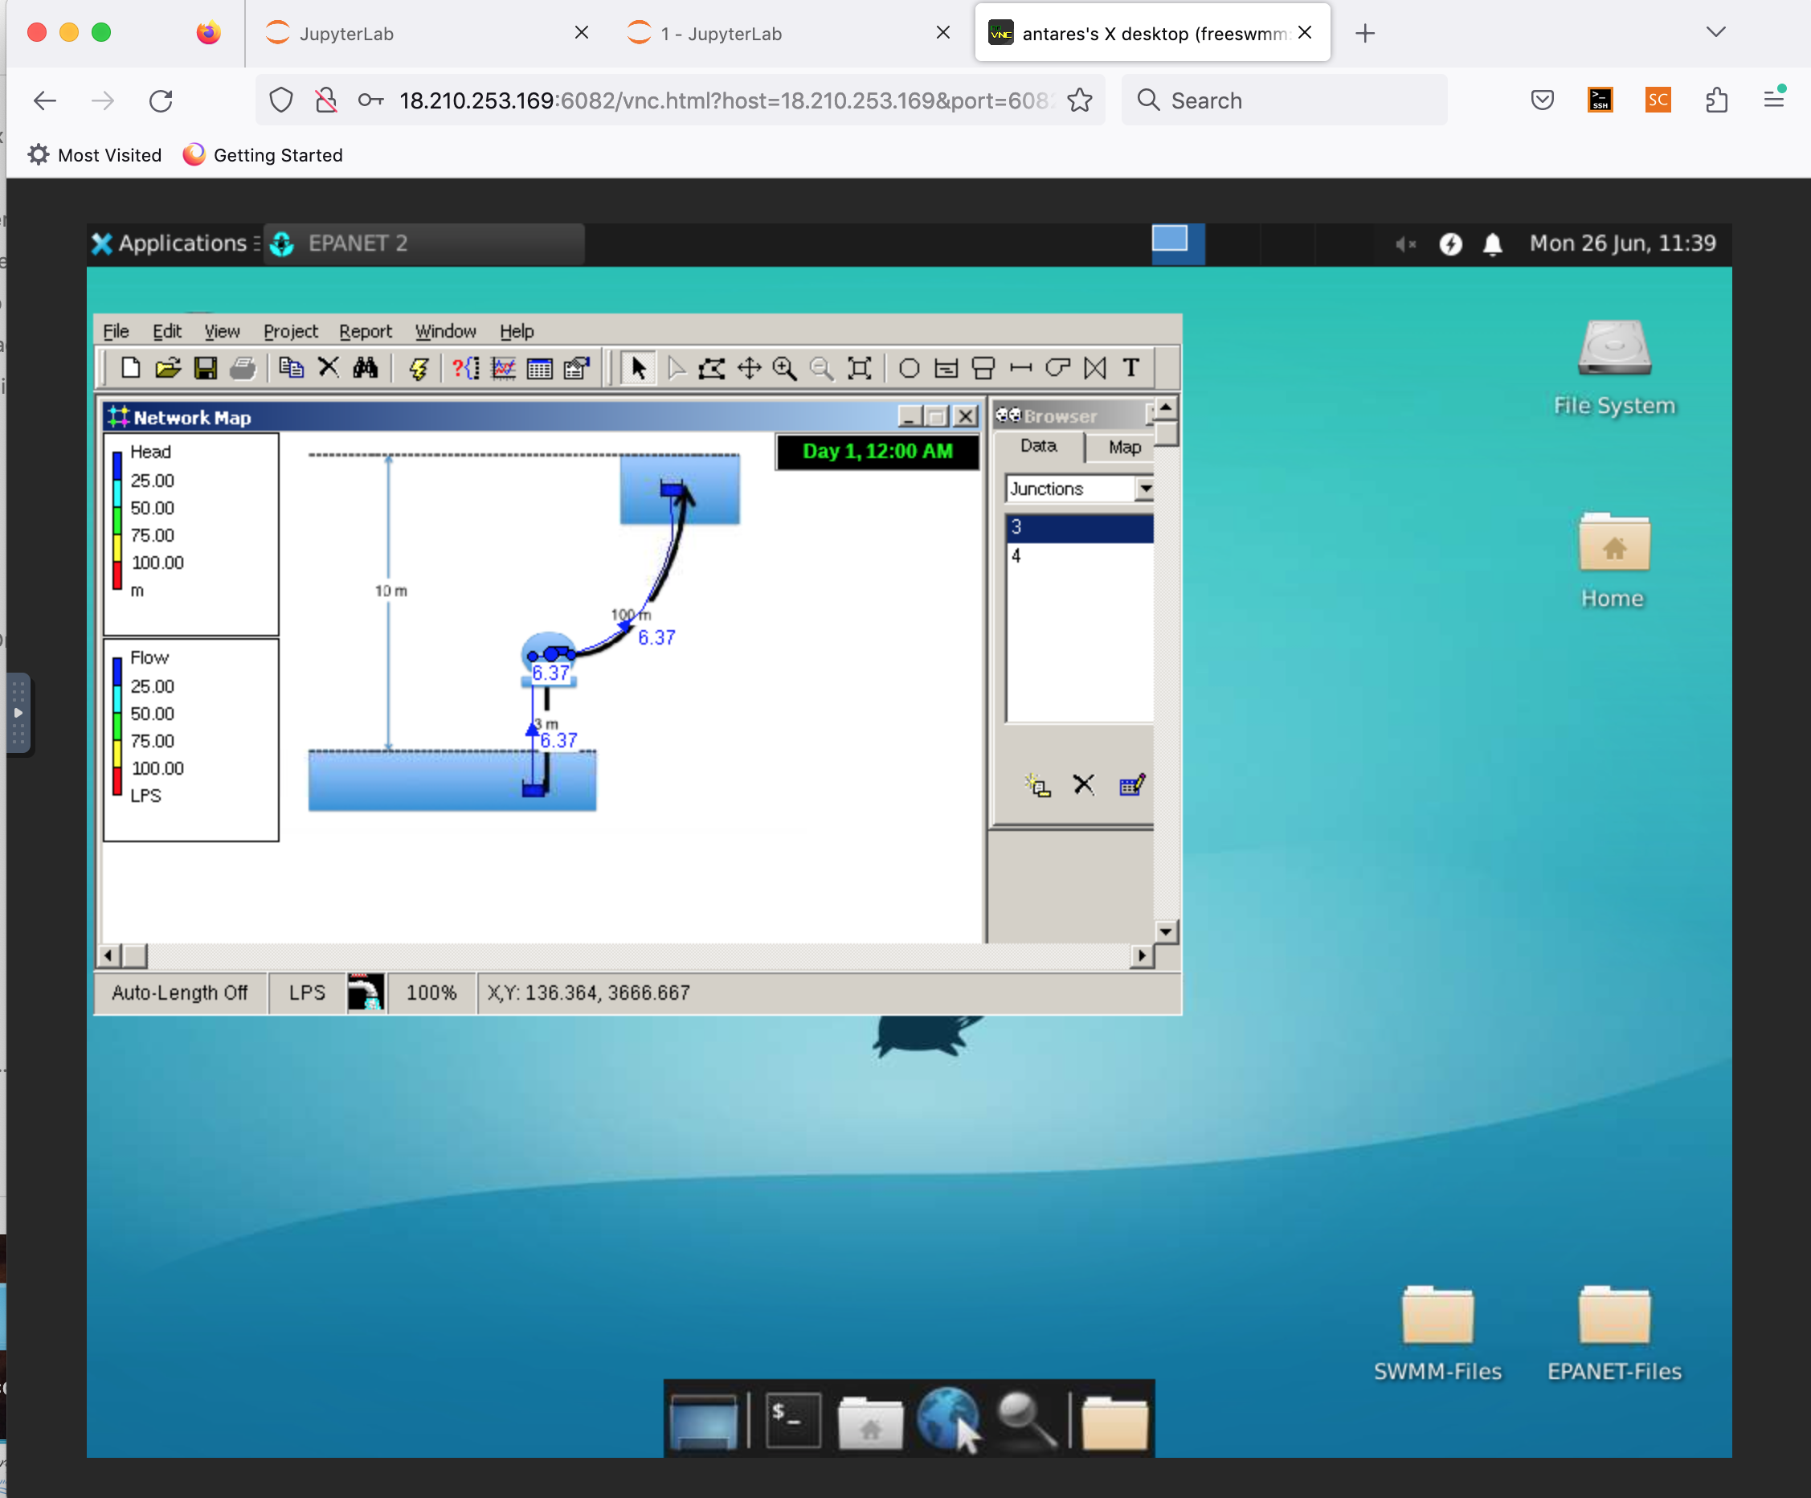Open the Report menu
Screen dimensions: 1811x1498
pos(366,331)
